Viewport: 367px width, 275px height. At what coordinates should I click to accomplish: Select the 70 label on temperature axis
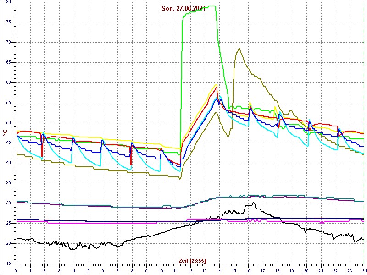click(x=8, y=42)
